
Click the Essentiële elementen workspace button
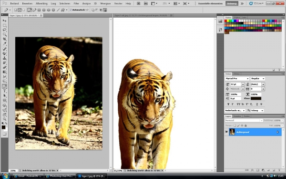coord(211,3)
